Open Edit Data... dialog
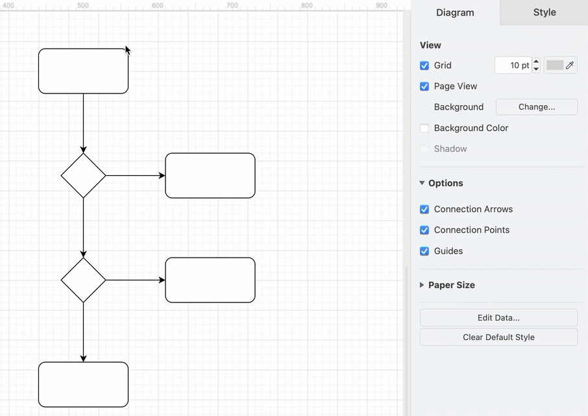Image resolution: width=588 pixels, height=416 pixels. click(x=498, y=318)
